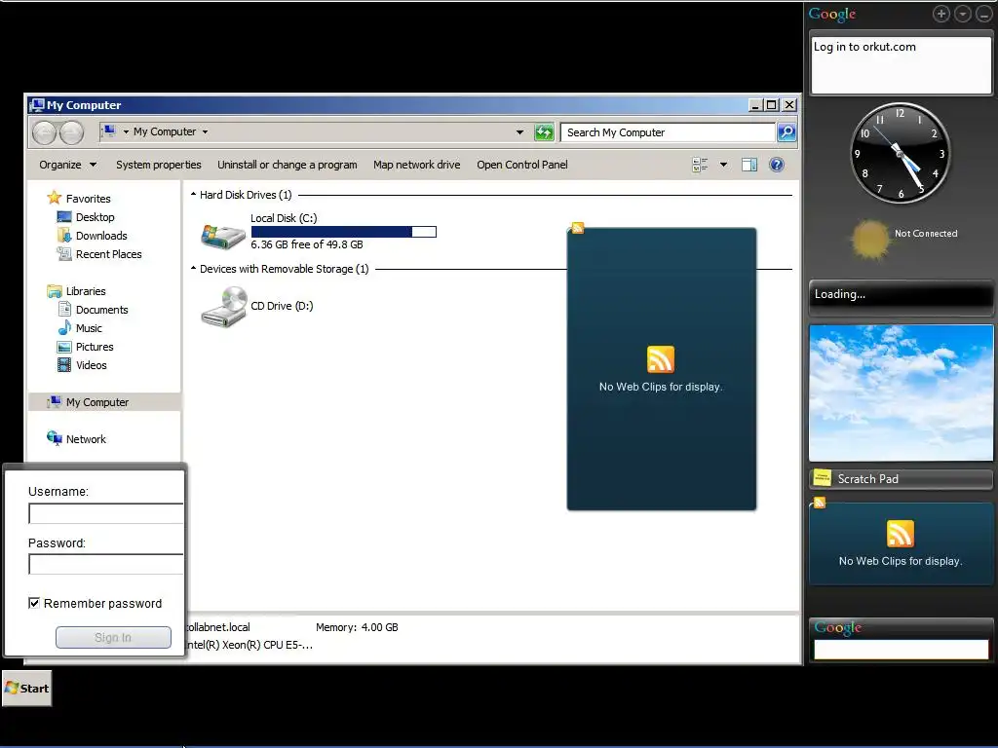
Task: Click the Memory: 4.00 GB detail text
Action: tap(357, 627)
